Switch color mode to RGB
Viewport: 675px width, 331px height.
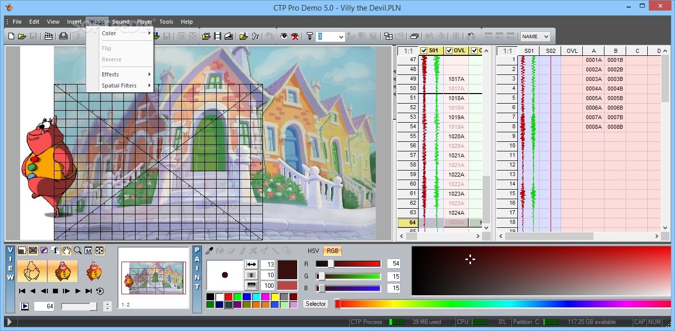[x=332, y=251]
